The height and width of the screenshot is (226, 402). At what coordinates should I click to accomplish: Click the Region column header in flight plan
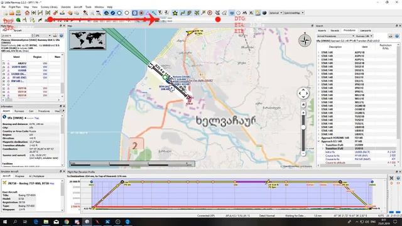pyautogui.click(x=37, y=57)
